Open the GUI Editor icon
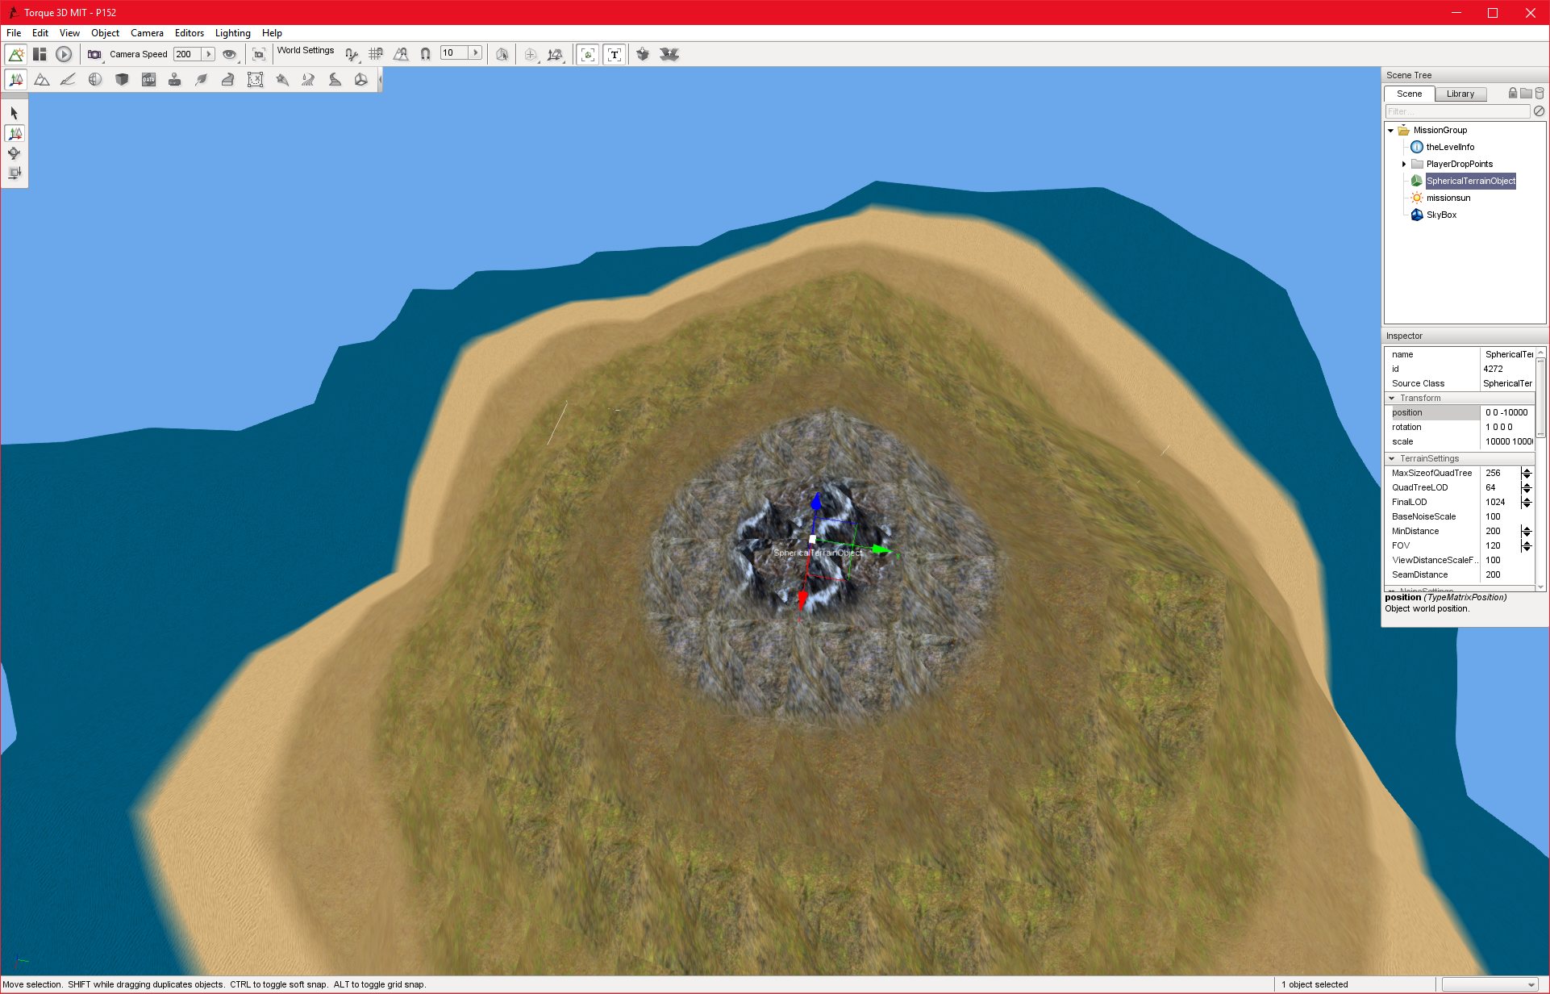Viewport: 1550px width, 994px height. tap(40, 54)
